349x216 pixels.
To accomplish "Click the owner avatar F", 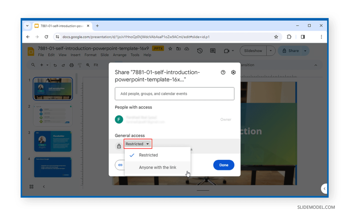I will pos(119,119).
